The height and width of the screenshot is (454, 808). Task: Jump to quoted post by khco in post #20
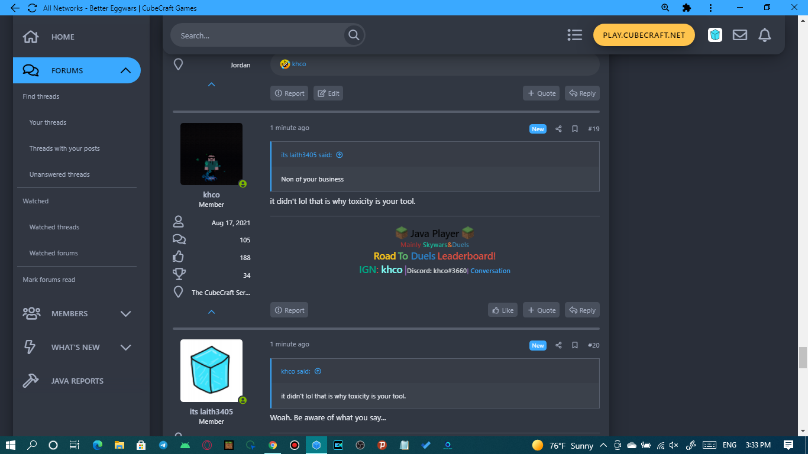point(318,371)
